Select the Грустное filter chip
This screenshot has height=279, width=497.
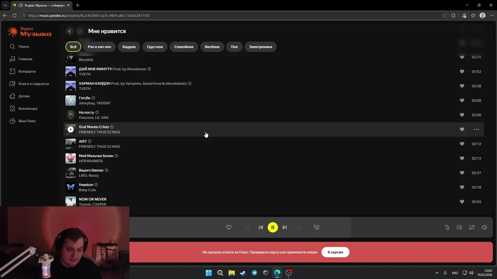(155, 47)
